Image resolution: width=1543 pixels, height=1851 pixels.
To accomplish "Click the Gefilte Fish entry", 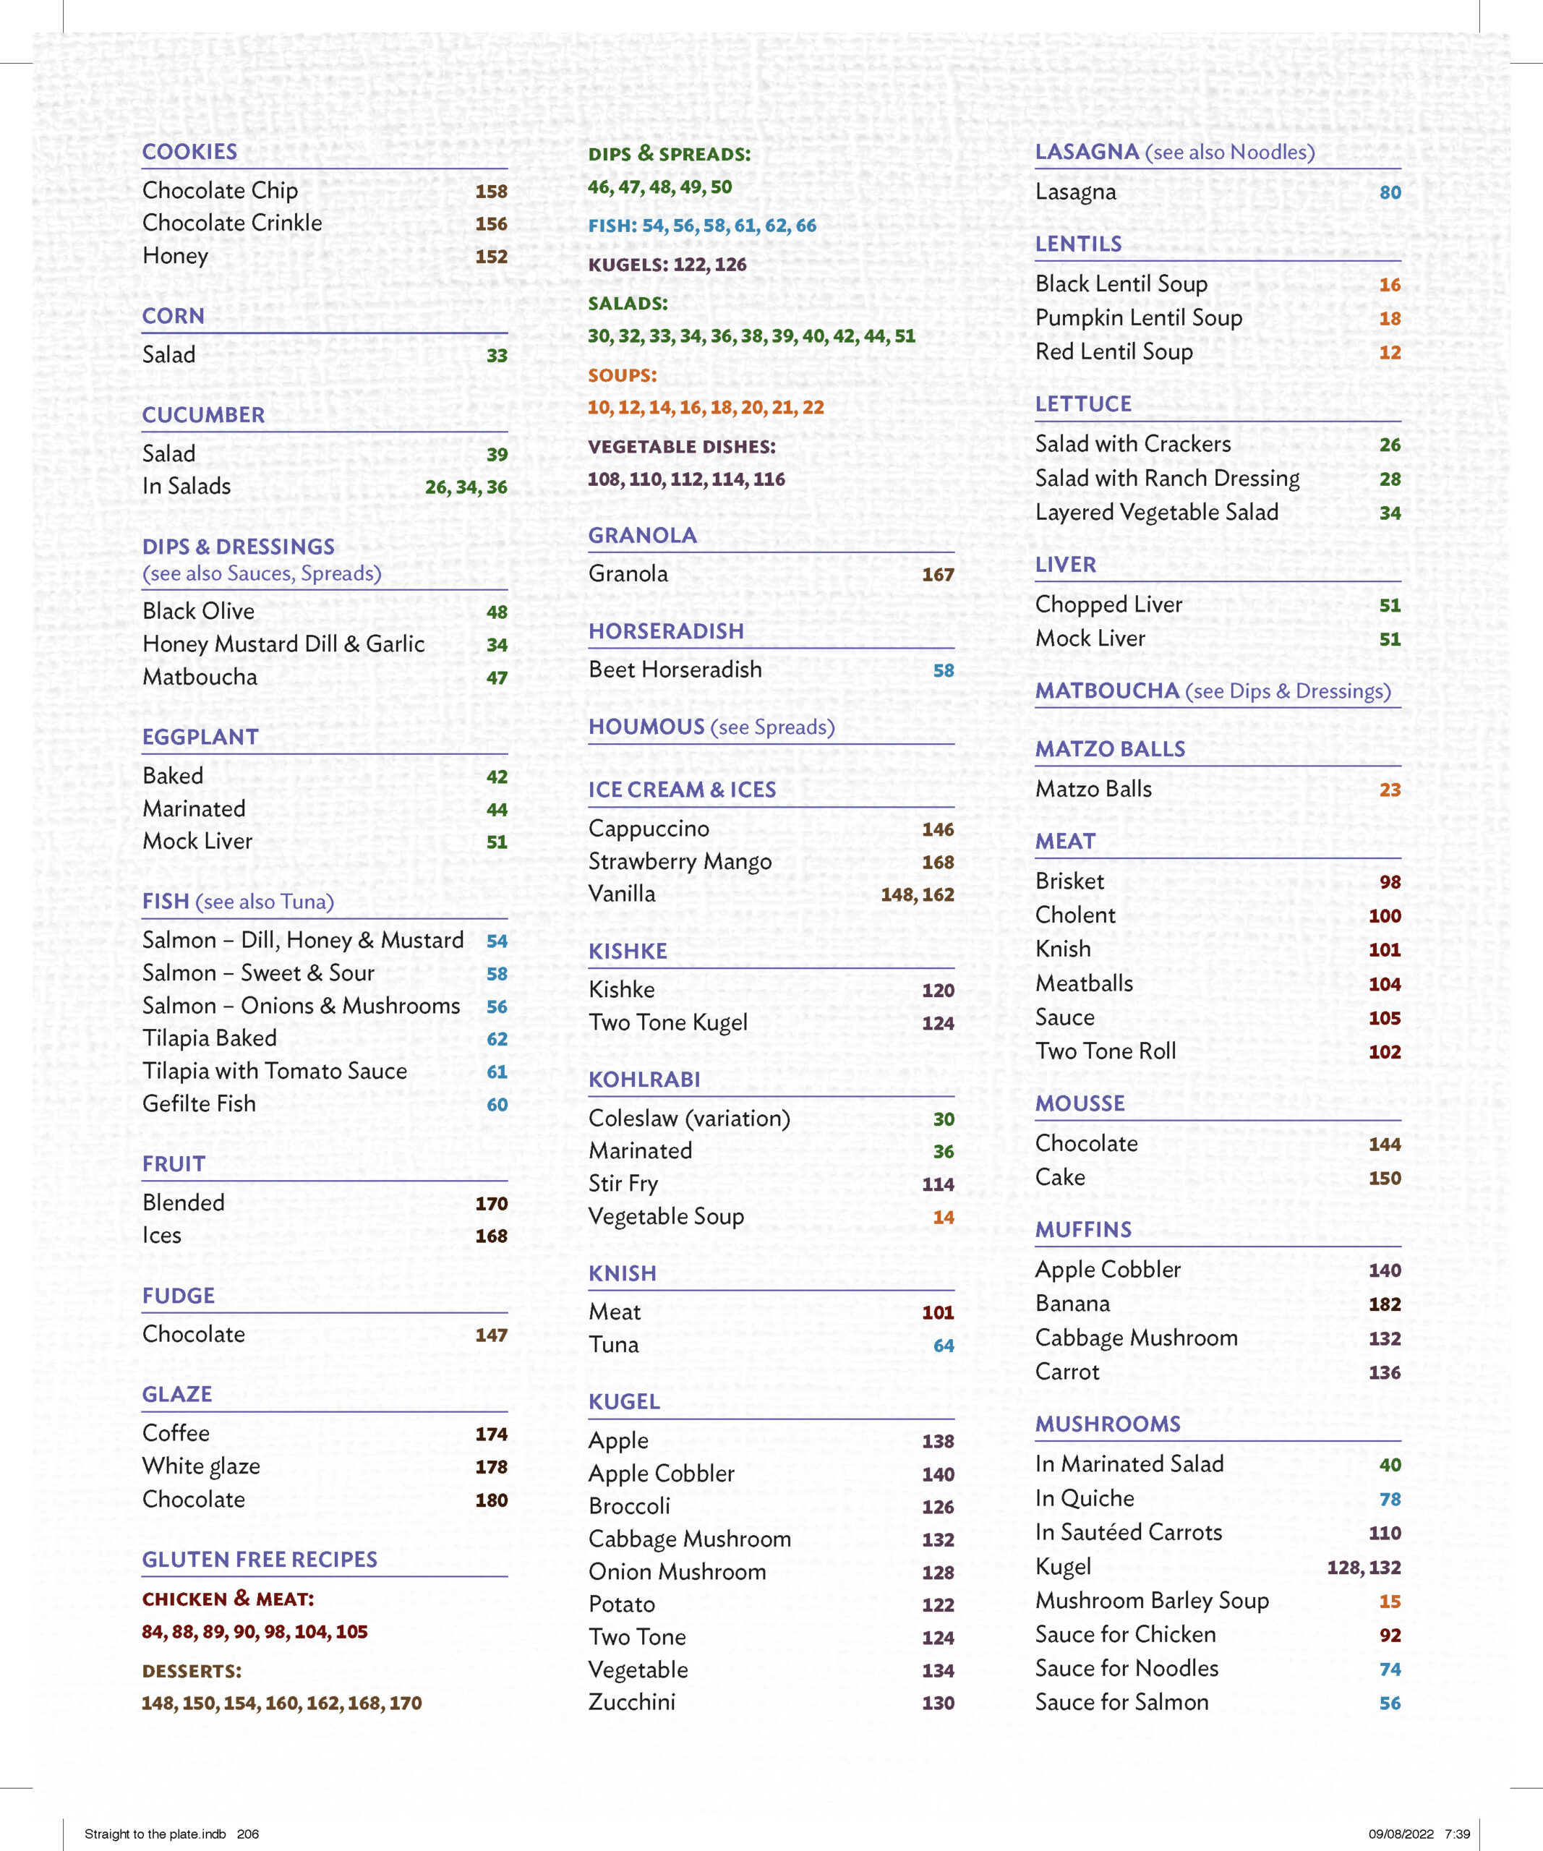I will [199, 1103].
